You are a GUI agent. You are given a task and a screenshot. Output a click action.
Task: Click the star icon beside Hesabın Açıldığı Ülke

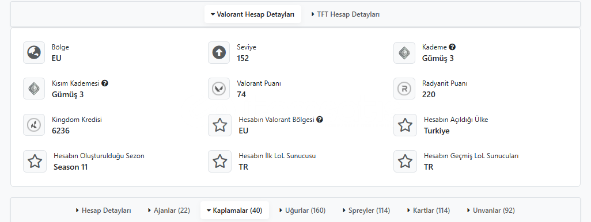[405, 125]
